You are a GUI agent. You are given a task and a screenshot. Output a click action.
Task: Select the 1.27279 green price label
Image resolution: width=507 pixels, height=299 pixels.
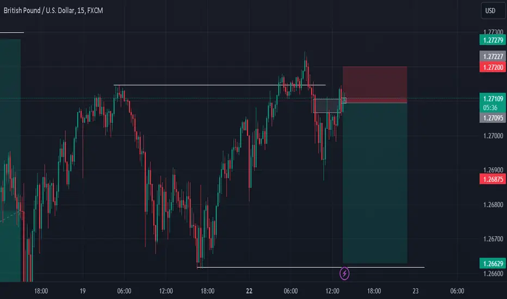[493, 40]
